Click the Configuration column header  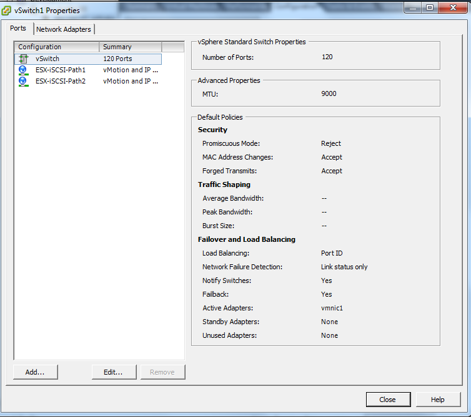coord(57,47)
